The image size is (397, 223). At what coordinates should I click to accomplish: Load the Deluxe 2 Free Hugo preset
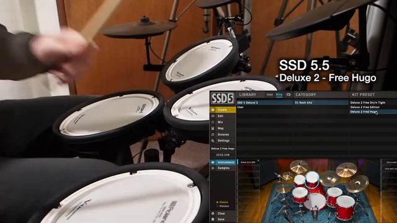tap(373, 111)
